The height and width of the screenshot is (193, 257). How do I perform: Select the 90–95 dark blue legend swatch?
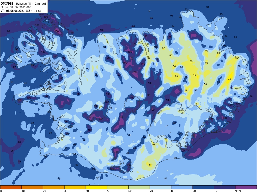[x=203, y=187]
